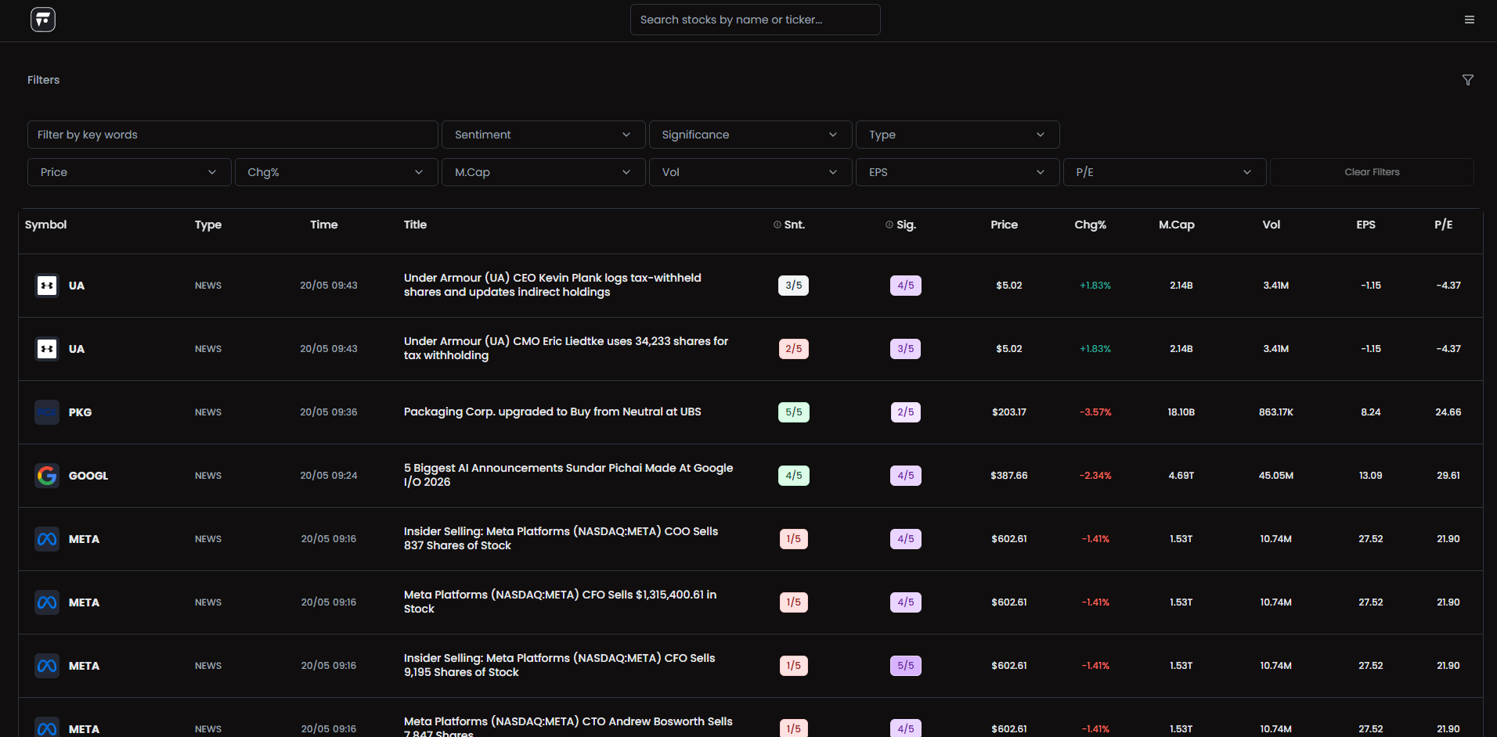The height and width of the screenshot is (737, 1497).
Task: Expand the Price filter dropdown
Action: [x=129, y=172]
